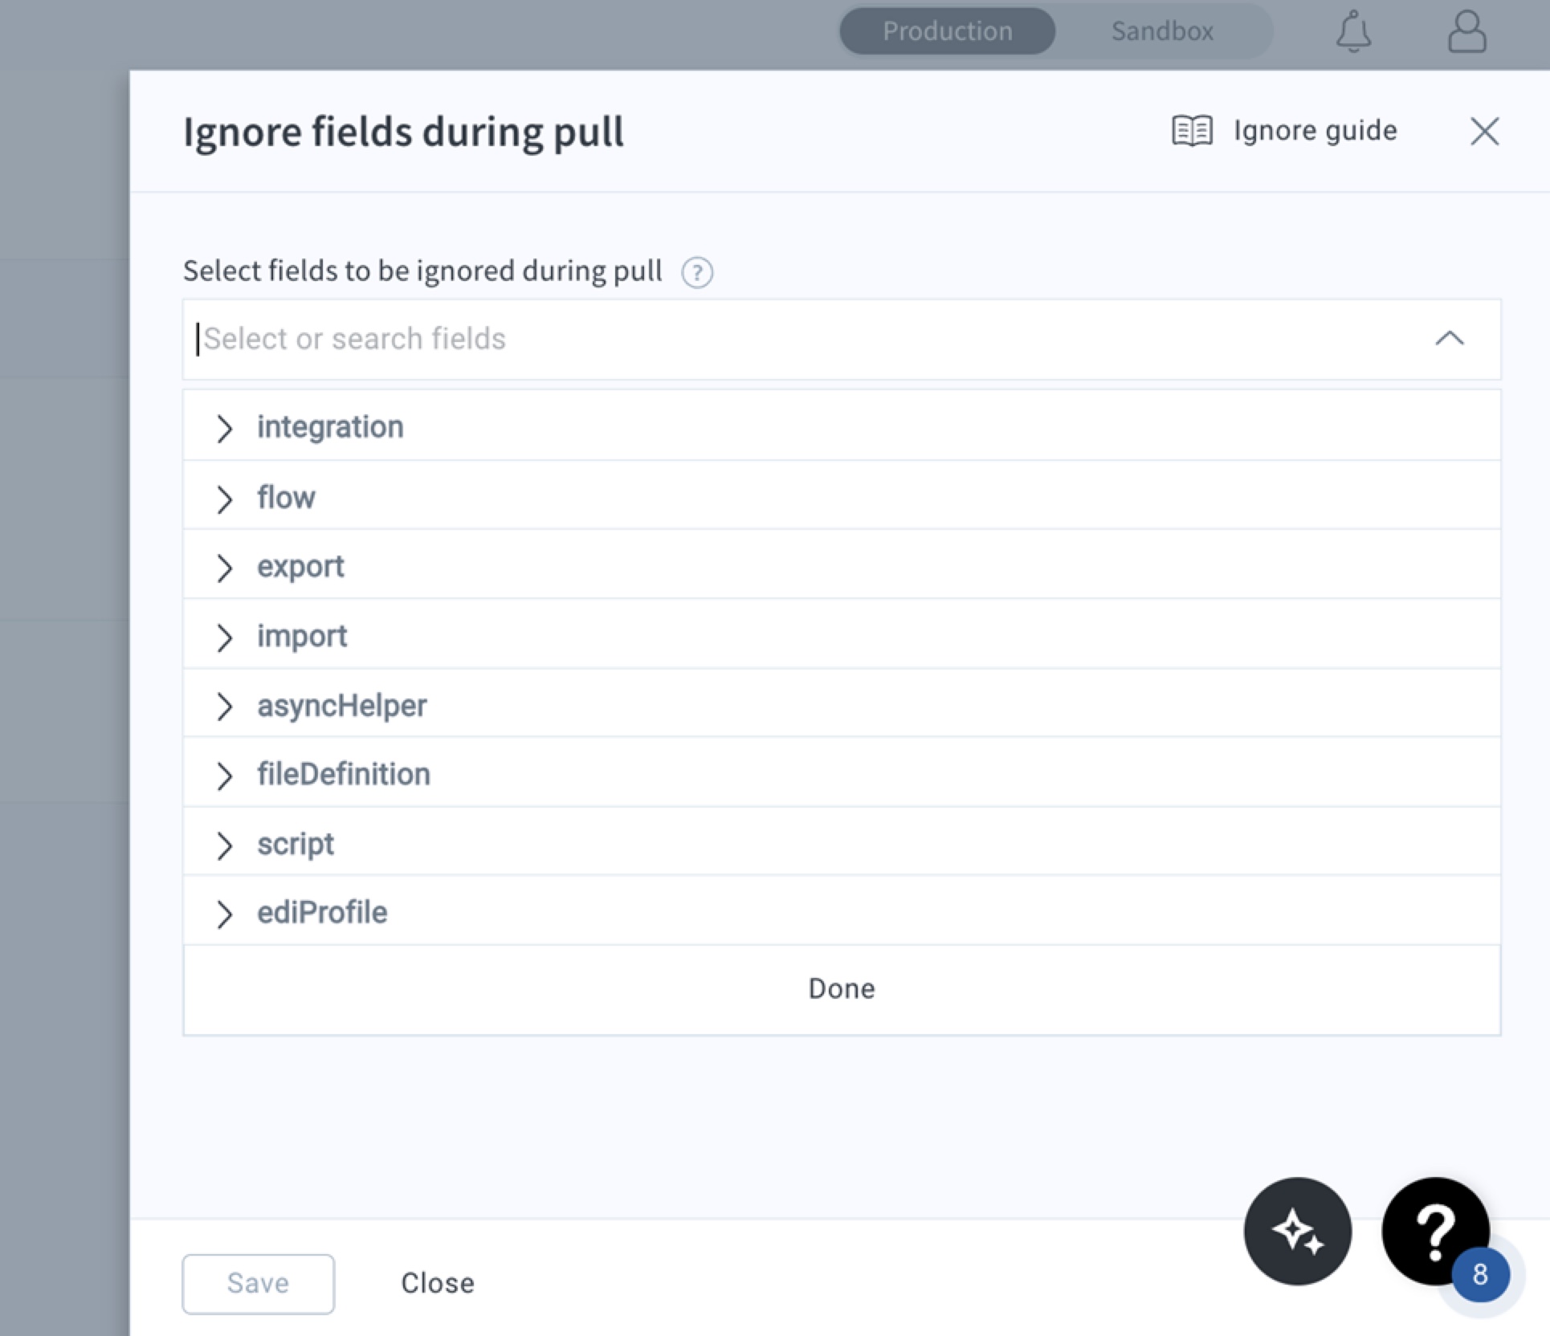This screenshot has height=1336, width=1550.
Task: Expand the export chevron
Action: click(224, 568)
